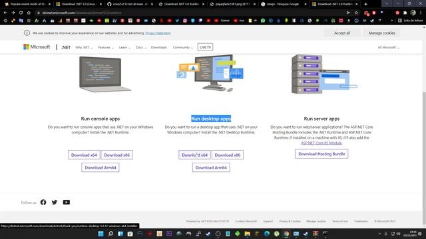Viewport: 426px width, 239px height.
Task: Click Manage cookies in the banner
Action: point(381,33)
